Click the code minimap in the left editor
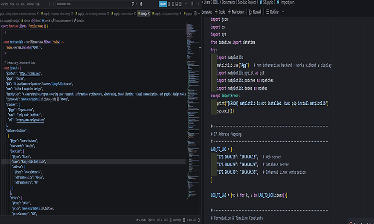 coord(192,111)
